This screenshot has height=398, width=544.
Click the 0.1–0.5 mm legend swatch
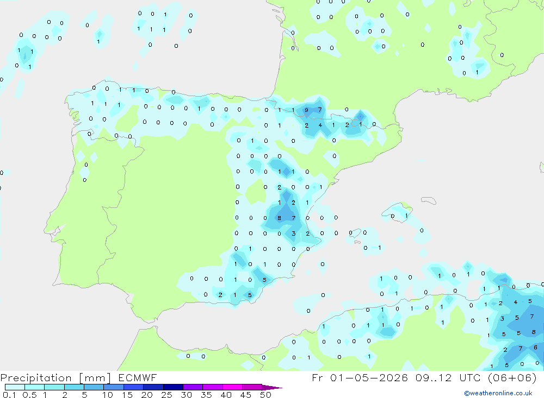(15, 387)
